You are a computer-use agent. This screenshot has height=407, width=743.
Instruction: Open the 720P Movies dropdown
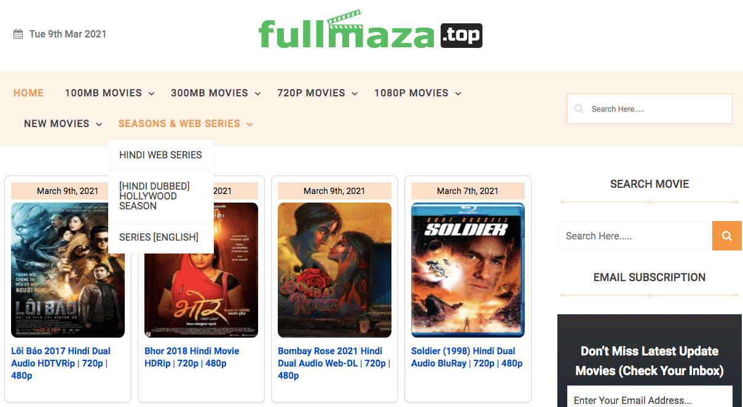317,93
